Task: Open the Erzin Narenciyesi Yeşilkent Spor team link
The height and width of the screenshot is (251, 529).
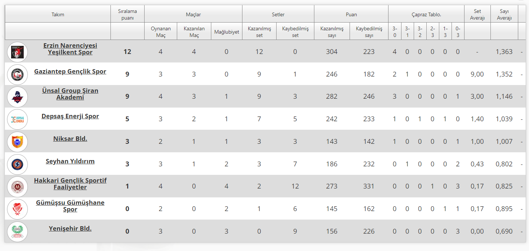Action: click(x=70, y=49)
